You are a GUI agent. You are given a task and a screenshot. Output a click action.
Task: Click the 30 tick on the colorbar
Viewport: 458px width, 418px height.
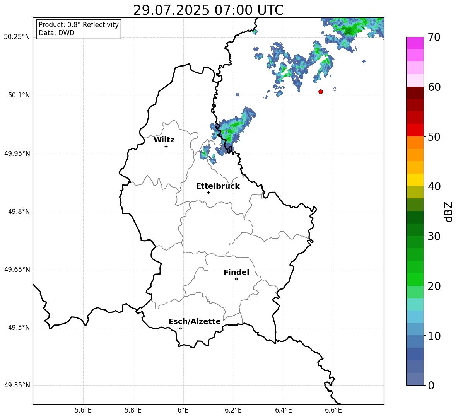click(x=434, y=236)
